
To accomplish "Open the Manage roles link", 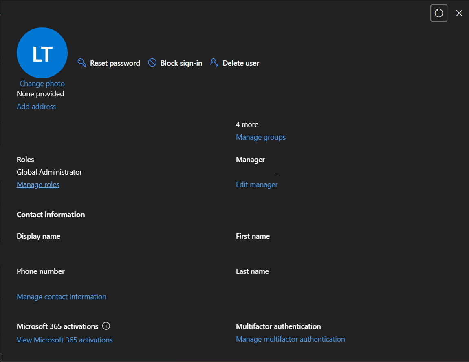I will click(x=38, y=184).
